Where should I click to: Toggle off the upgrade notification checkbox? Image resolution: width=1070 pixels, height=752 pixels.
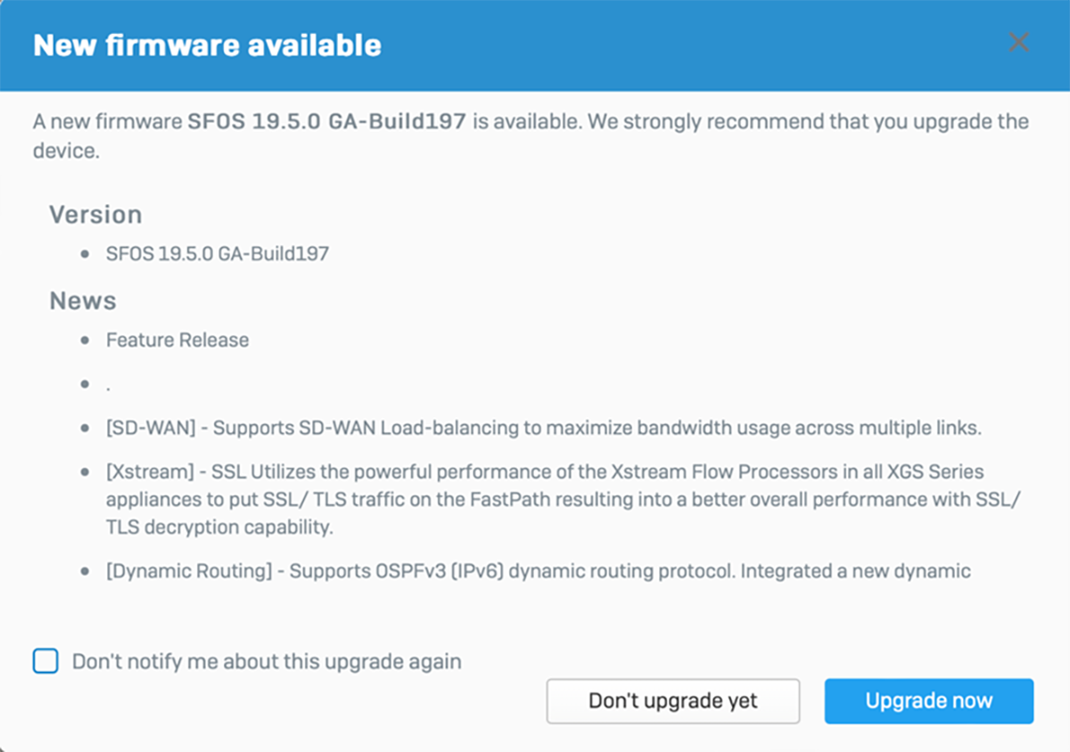pos(45,661)
